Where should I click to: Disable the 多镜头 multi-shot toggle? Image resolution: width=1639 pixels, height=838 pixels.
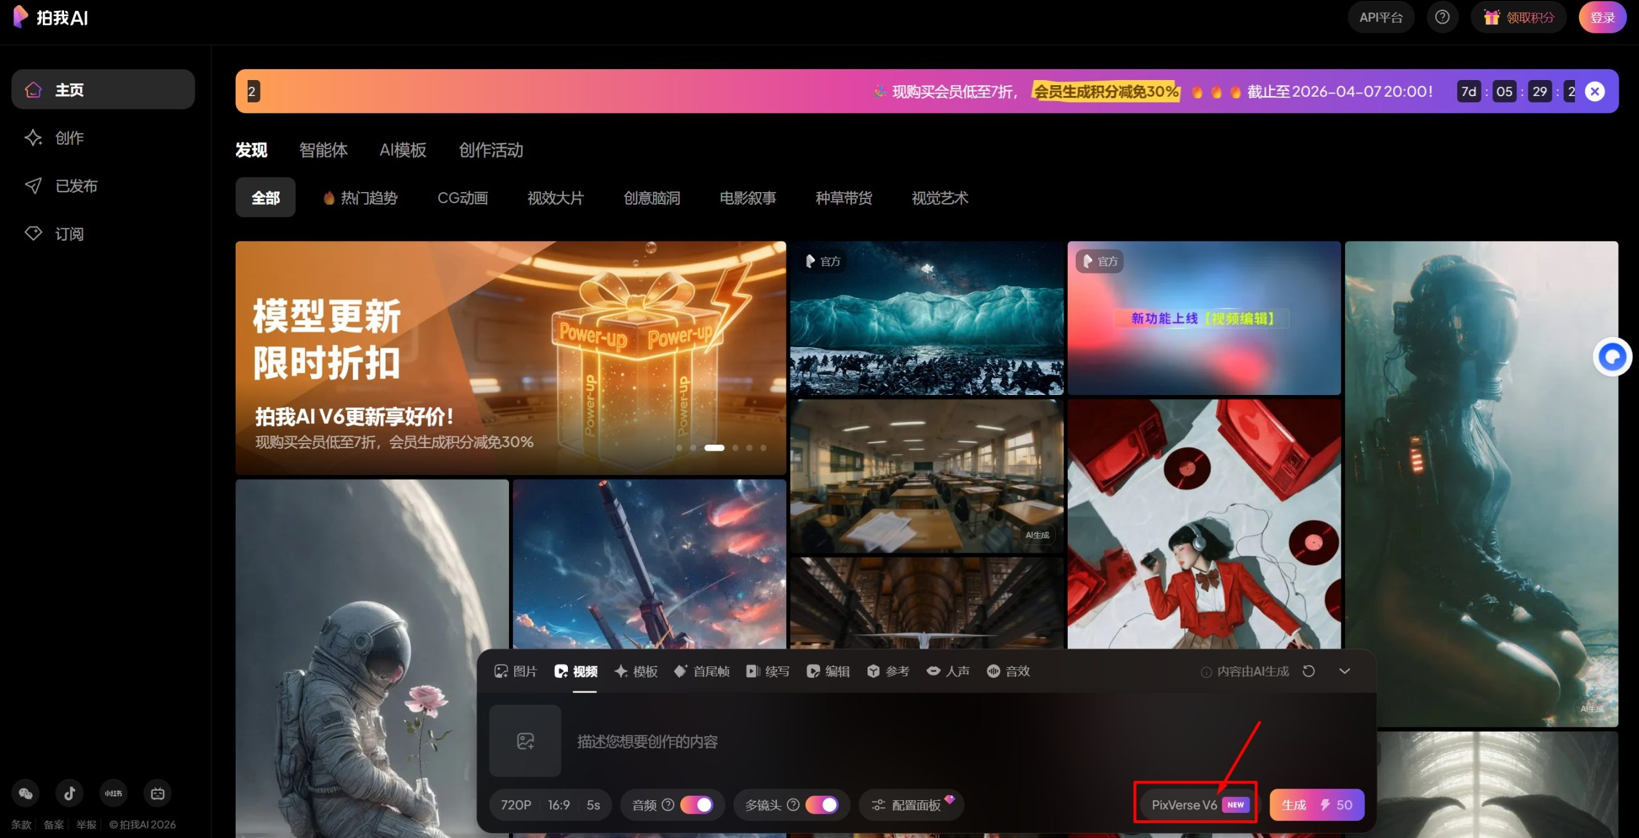tap(823, 805)
